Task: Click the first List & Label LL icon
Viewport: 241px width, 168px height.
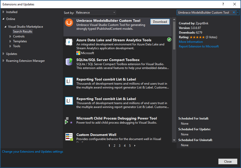Action: (x=69, y=81)
